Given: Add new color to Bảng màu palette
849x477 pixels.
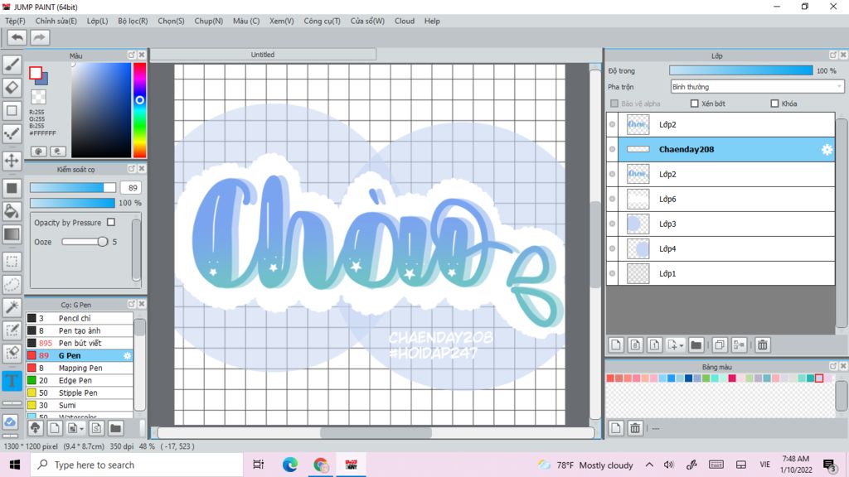Looking at the screenshot, I should [616, 428].
